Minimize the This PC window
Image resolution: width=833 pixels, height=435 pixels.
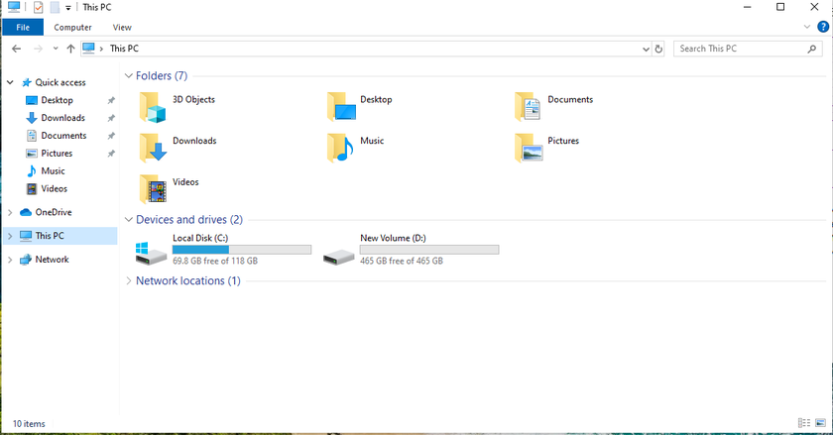tap(747, 7)
